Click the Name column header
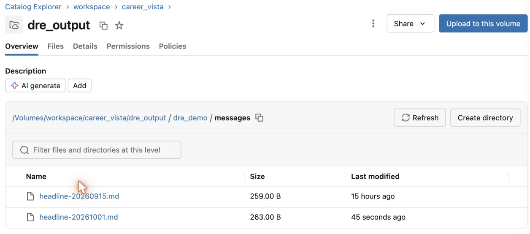This screenshot has width=530, height=234. tap(36, 177)
